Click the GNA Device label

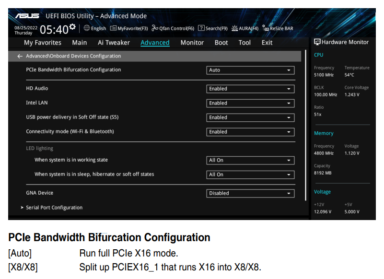coord(39,193)
